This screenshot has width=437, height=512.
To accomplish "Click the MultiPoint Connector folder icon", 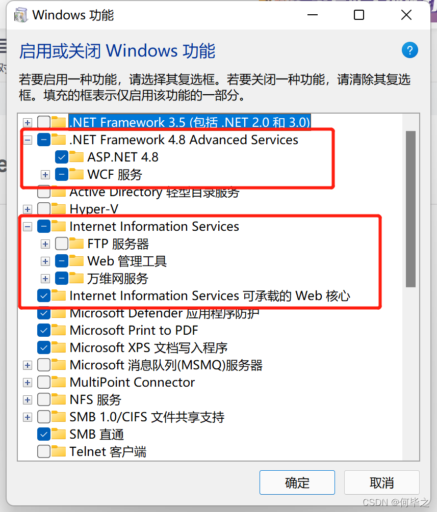I will pos(59,382).
